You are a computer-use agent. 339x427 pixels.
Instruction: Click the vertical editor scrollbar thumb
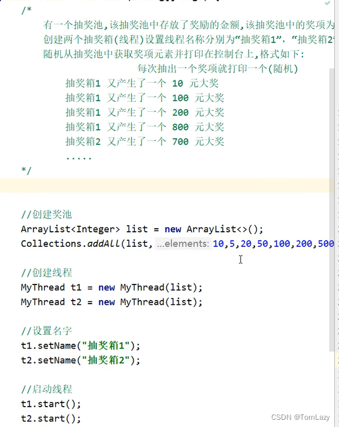(x=332, y=210)
